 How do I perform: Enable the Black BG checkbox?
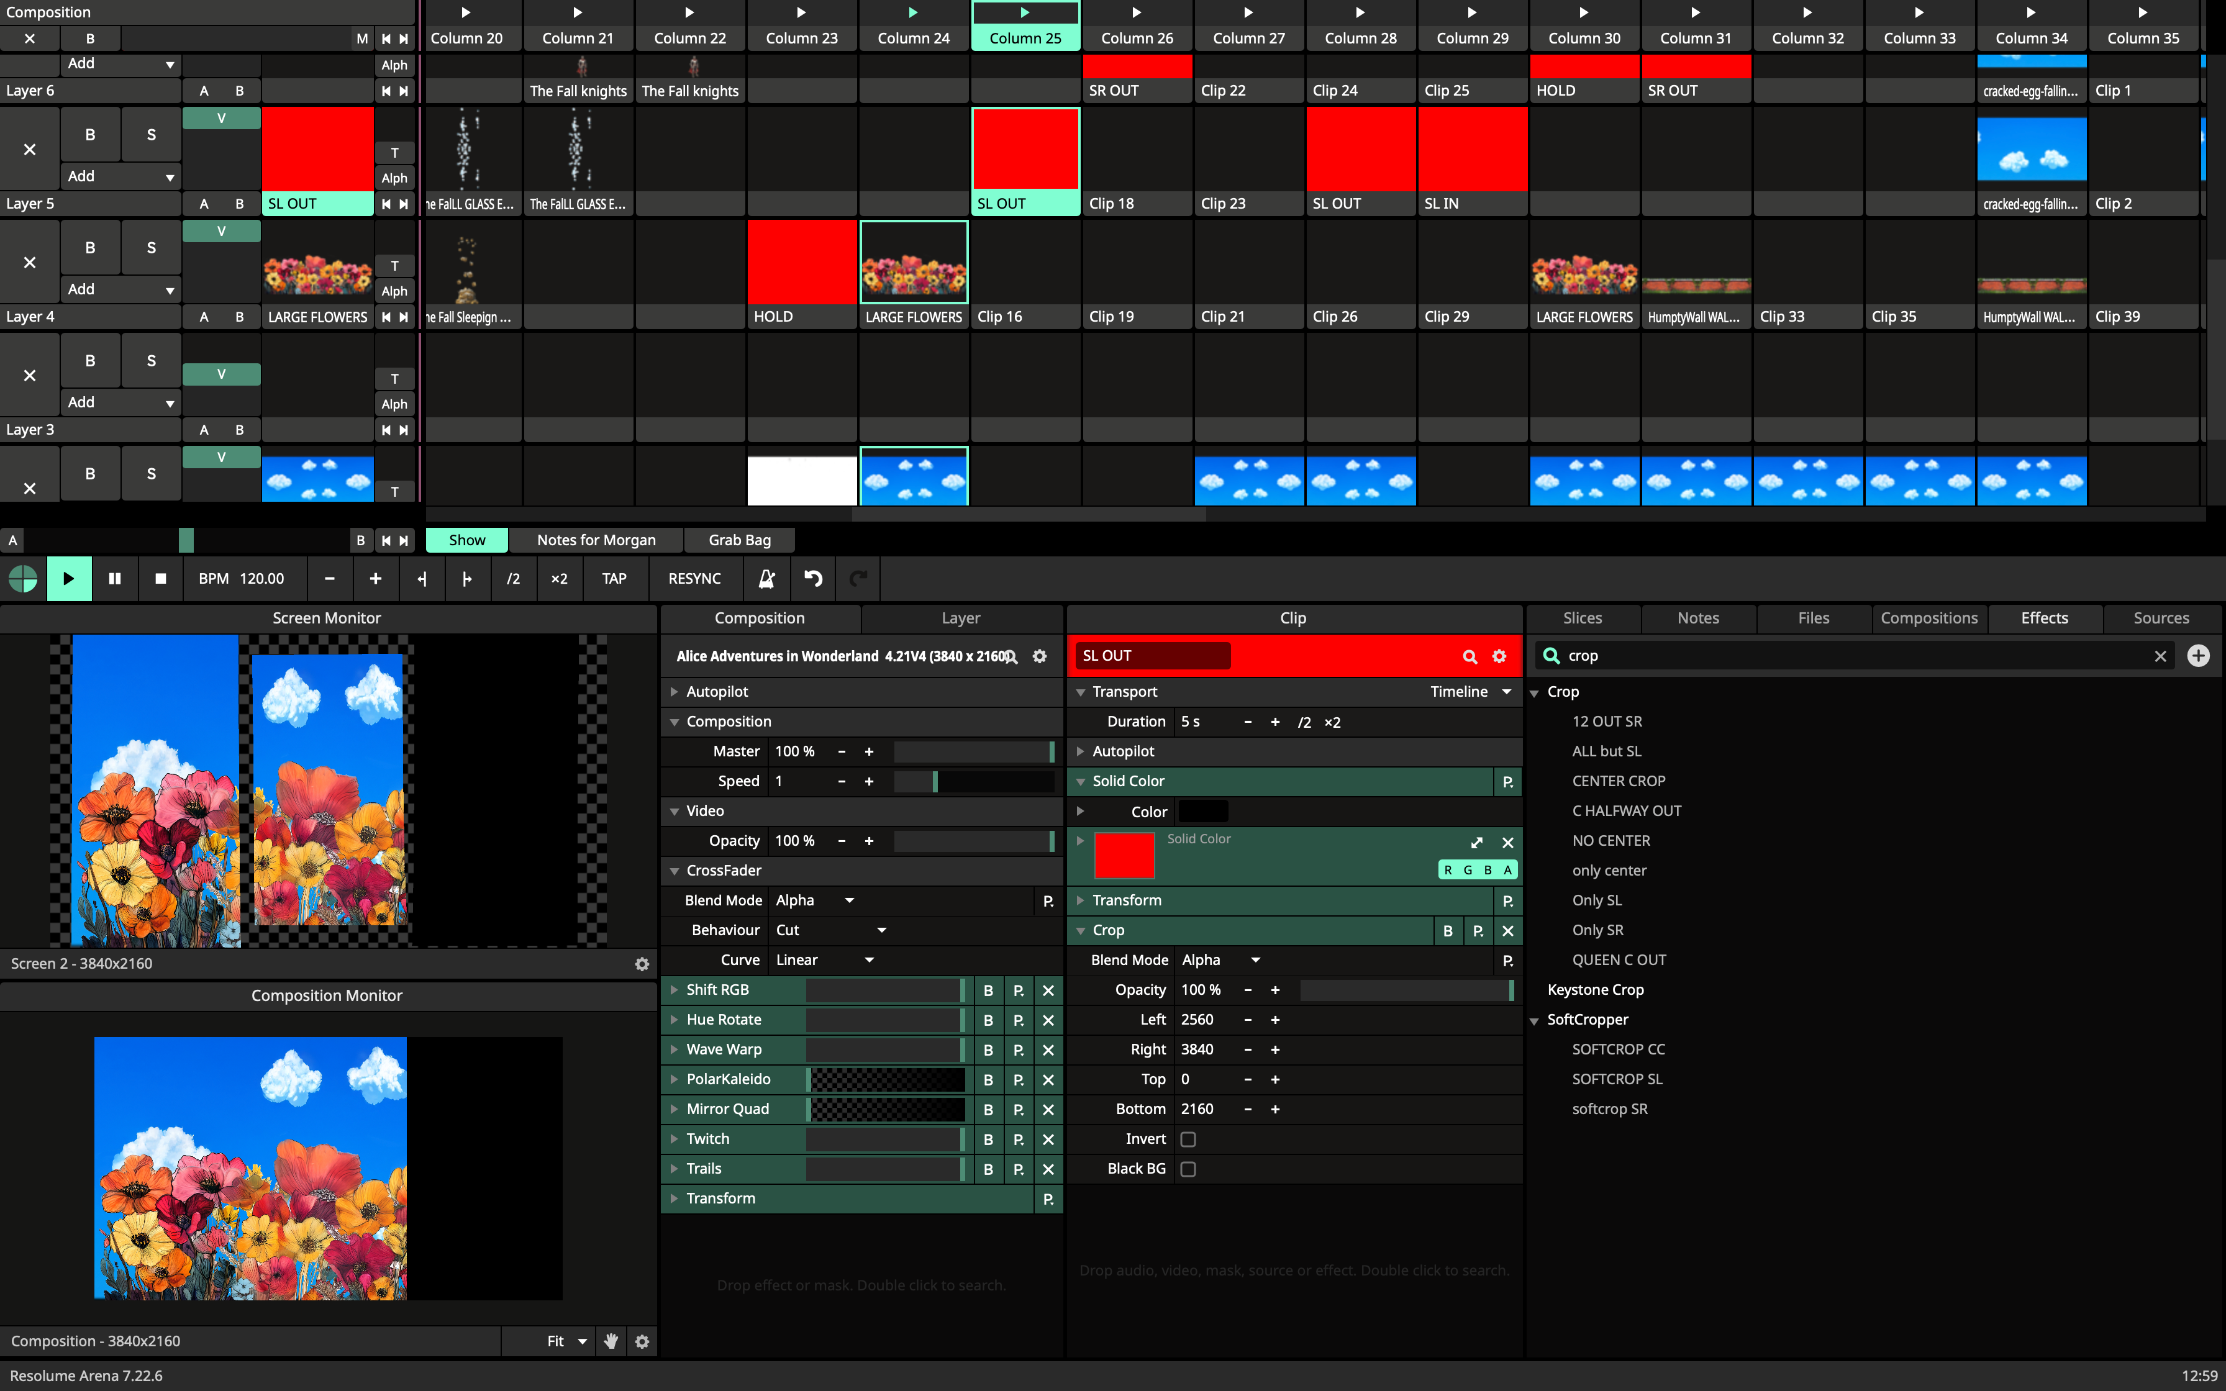point(1188,1169)
